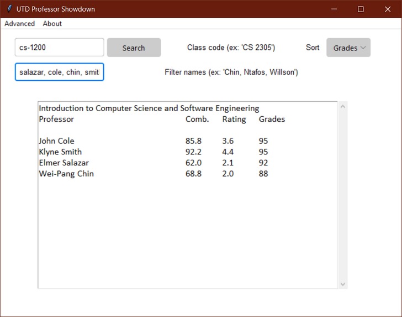The height and width of the screenshot is (317, 402).
Task: Click Klyne Smith's combined score 92.2
Action: (193, 152)
